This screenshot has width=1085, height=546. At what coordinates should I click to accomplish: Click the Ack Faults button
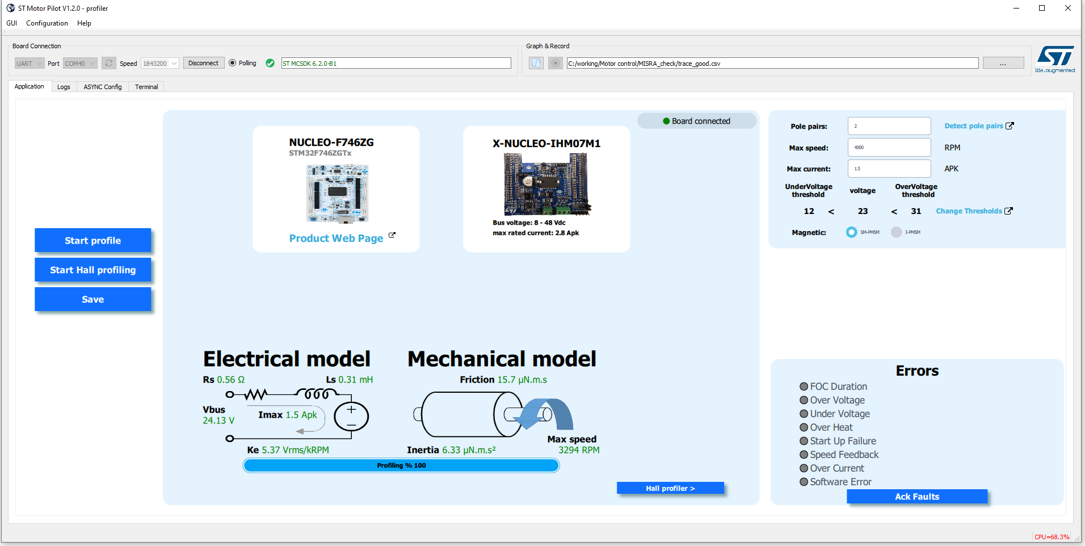(x=917, y=497)
